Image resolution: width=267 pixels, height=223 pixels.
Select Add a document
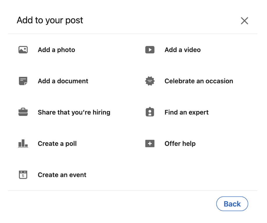pos(63,81)
